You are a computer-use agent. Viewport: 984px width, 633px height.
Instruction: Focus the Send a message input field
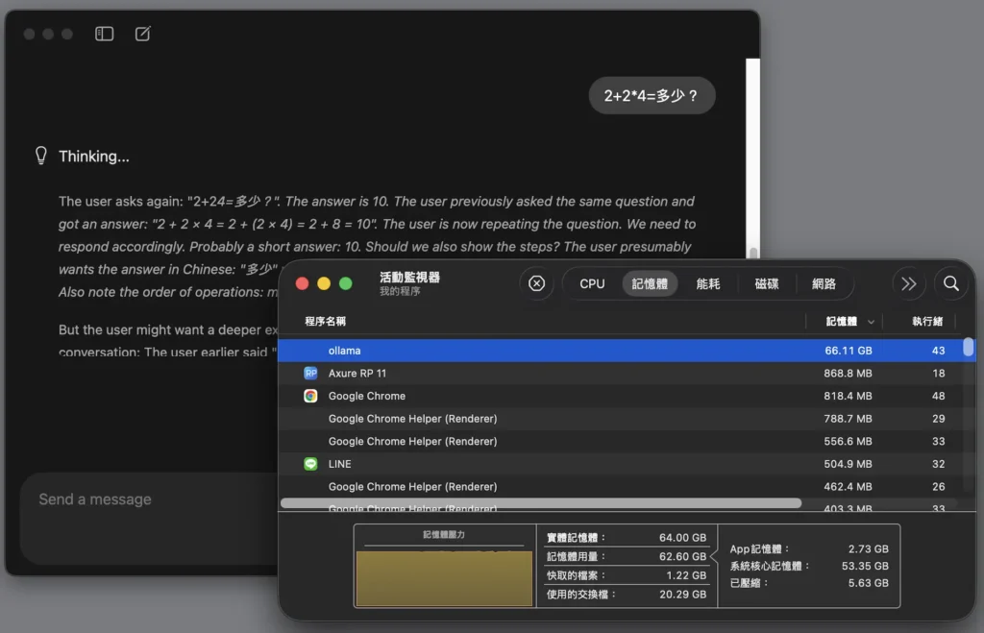pos(151,518)
